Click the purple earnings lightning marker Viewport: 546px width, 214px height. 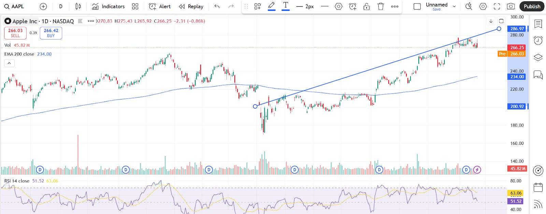point(477,170)
